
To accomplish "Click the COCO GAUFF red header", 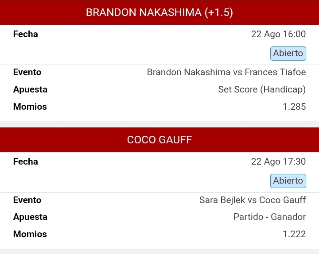I will (x=159, y=140).
